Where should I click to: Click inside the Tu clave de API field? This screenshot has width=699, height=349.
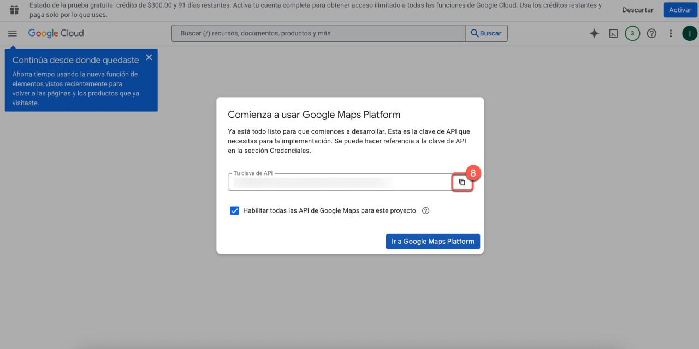(x=339, y=183)
